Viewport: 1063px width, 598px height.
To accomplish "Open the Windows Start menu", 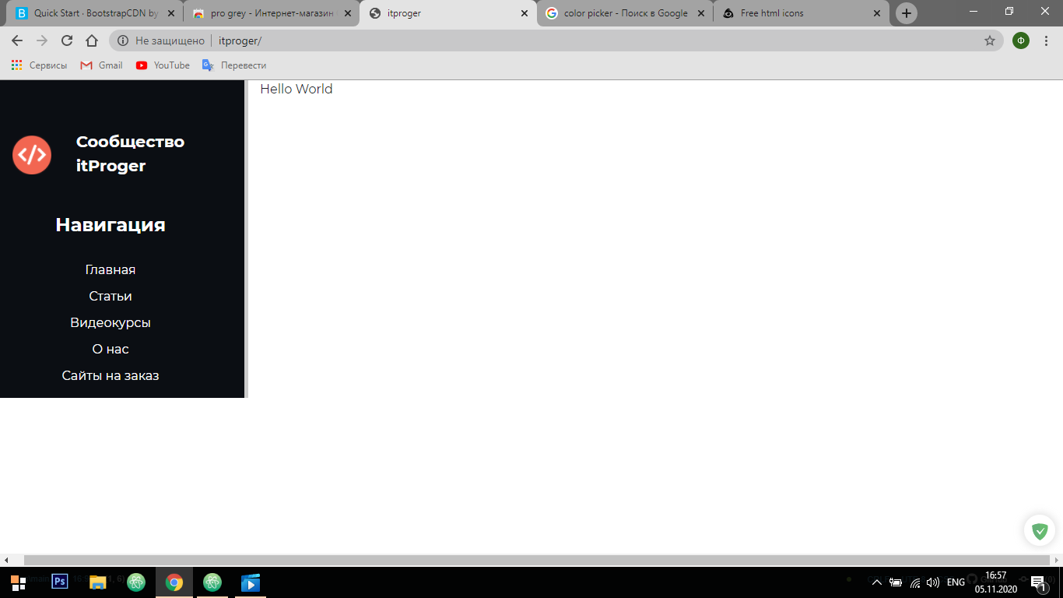I will pos(18,582).
